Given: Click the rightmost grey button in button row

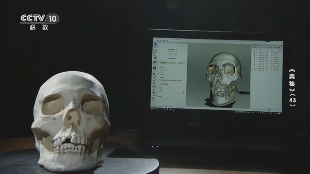Looking at the screenshot, I should click(x=181, y=63).
